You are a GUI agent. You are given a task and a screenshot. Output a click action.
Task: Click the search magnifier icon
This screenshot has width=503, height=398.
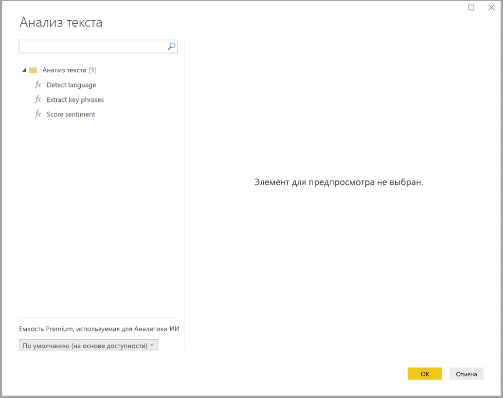click(x=172, y=47)
